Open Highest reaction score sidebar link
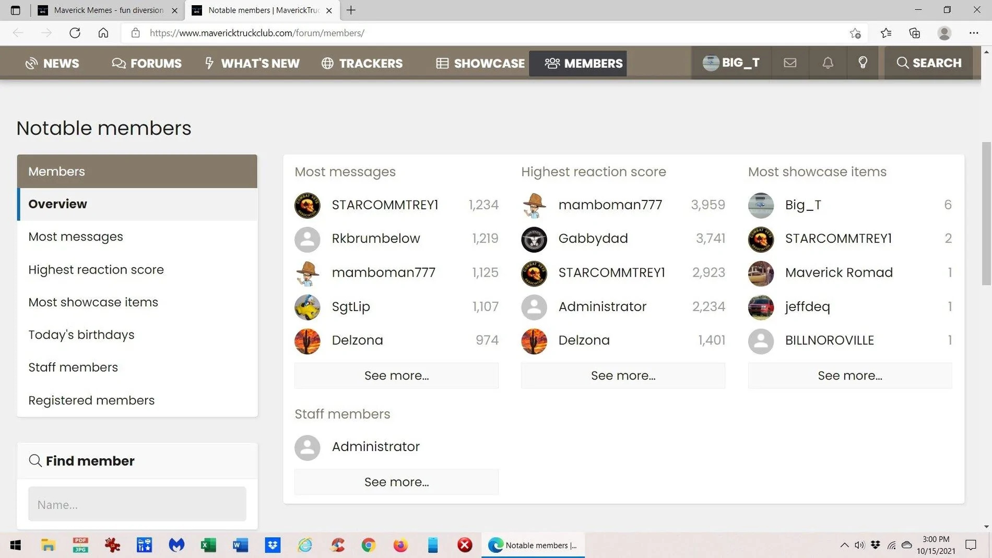The width and height of the screenshot is (992, 558). [x=96, y=269]
